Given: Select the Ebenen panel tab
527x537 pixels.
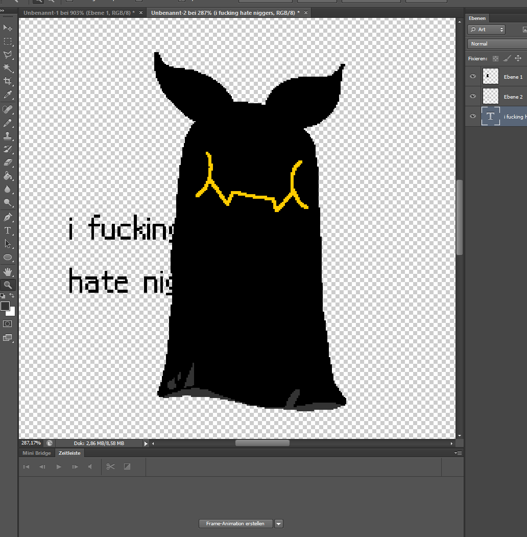Looking at the screenshot, I should 477,18.
